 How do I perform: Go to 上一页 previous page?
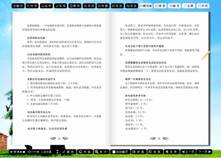(x=188, y=152)
